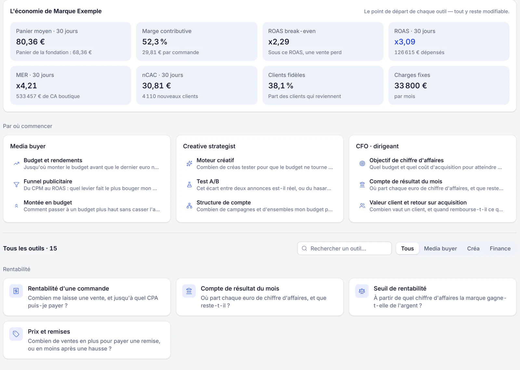Viewport: 520px width, 370px height.
Task: Click the sparkle icon beside Moteur créatif
Action: point(189,164)
